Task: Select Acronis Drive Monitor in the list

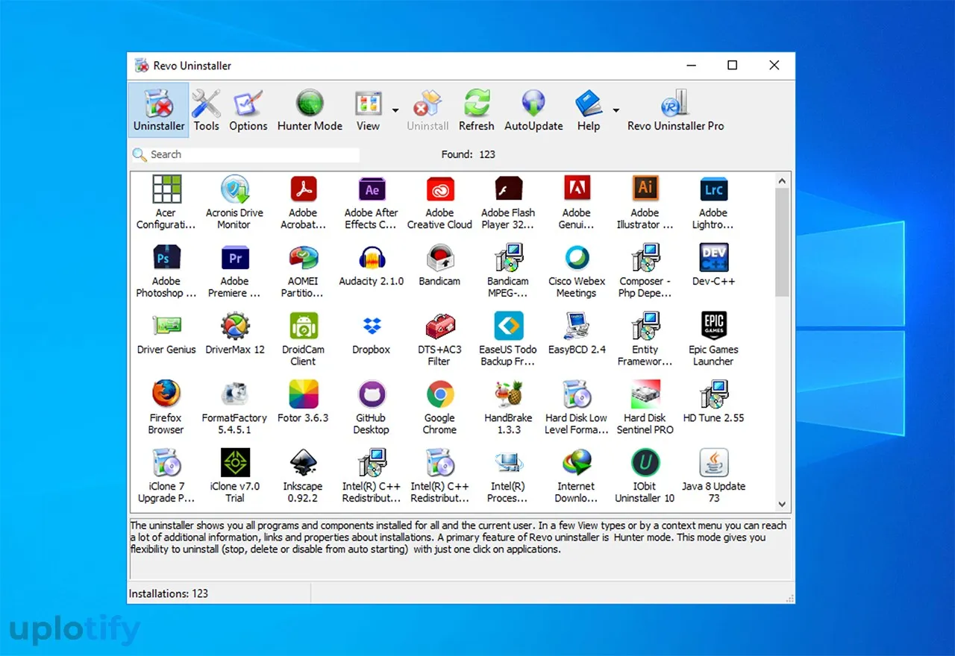Action: point(234,202)
